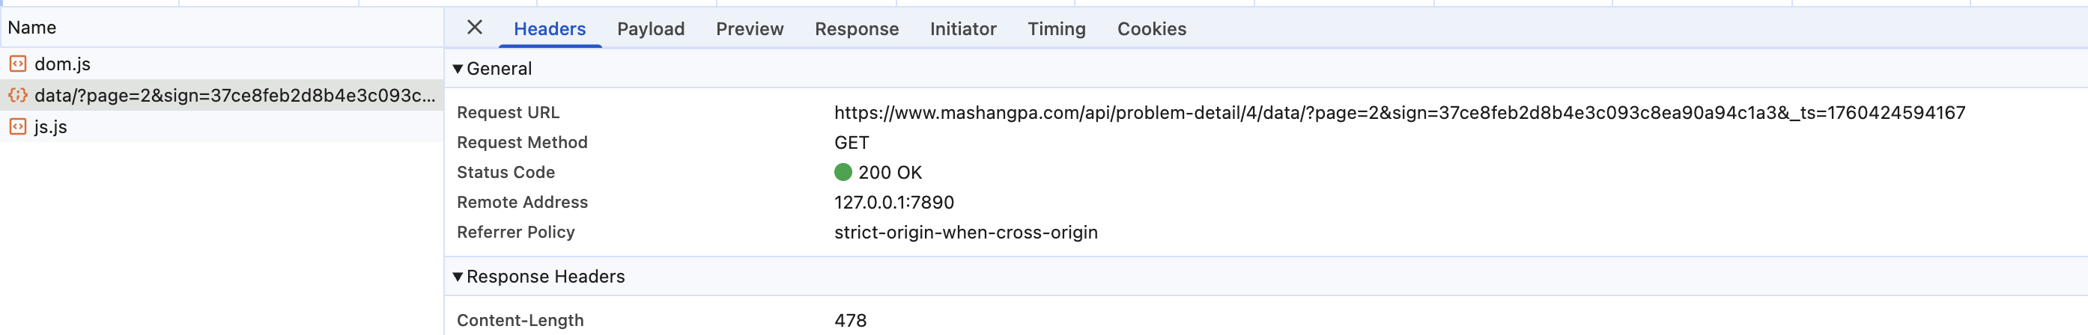Switch to the Payload tab

(651, 29)
